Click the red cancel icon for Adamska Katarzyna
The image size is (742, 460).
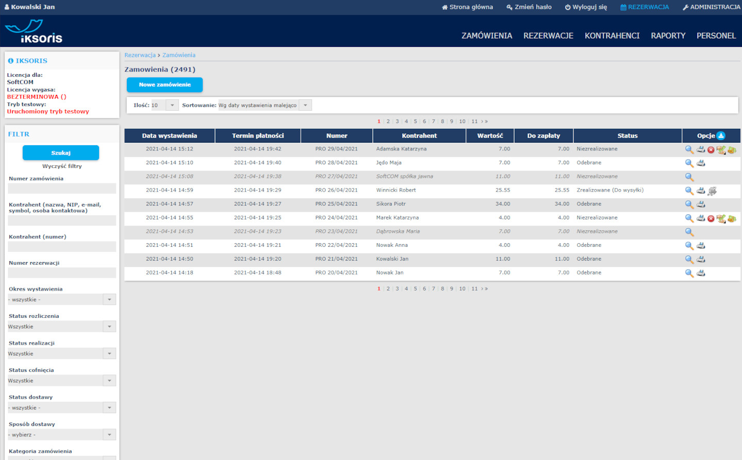(711, 150)
